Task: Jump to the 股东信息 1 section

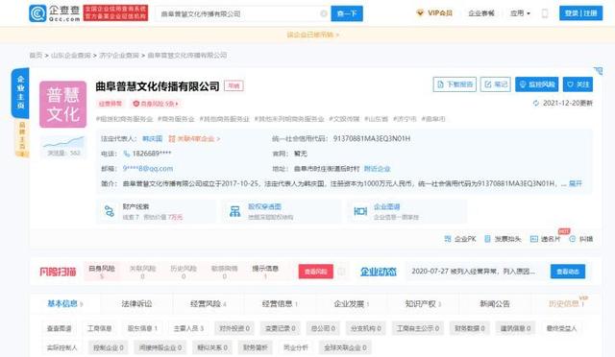Action: pyautogui.click(x=142, y=328)
